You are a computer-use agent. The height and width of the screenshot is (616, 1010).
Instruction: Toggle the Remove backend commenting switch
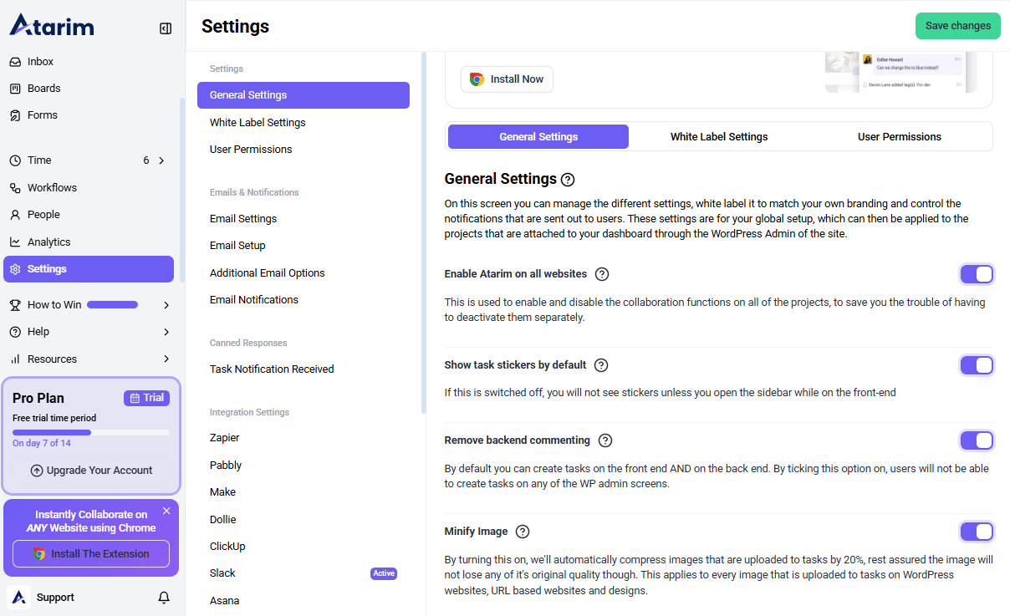976,440
